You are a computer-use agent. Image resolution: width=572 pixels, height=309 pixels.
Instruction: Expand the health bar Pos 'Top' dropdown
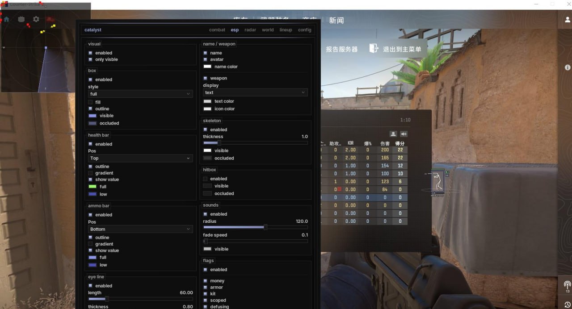pos(140,158)
